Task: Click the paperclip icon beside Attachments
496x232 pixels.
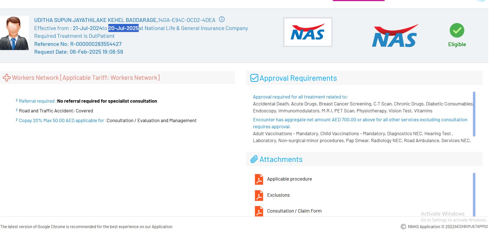Action: coord(254,159)
